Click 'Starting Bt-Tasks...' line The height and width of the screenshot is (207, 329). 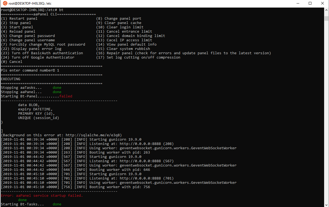(31, 204)
